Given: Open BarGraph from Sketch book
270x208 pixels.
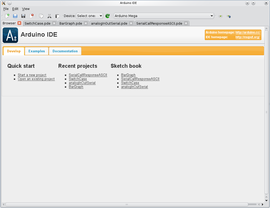Looking at the screenshot, I should click(x=128, y=75).
